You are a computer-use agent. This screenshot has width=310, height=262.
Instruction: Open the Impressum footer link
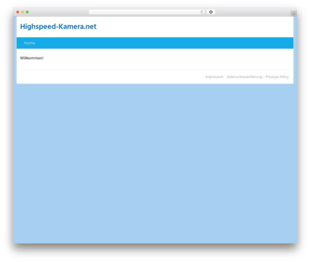point(215,77)
